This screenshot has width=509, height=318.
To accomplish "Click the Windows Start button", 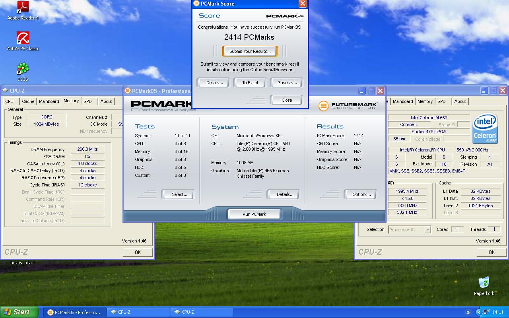I will (x=19, y=312).
